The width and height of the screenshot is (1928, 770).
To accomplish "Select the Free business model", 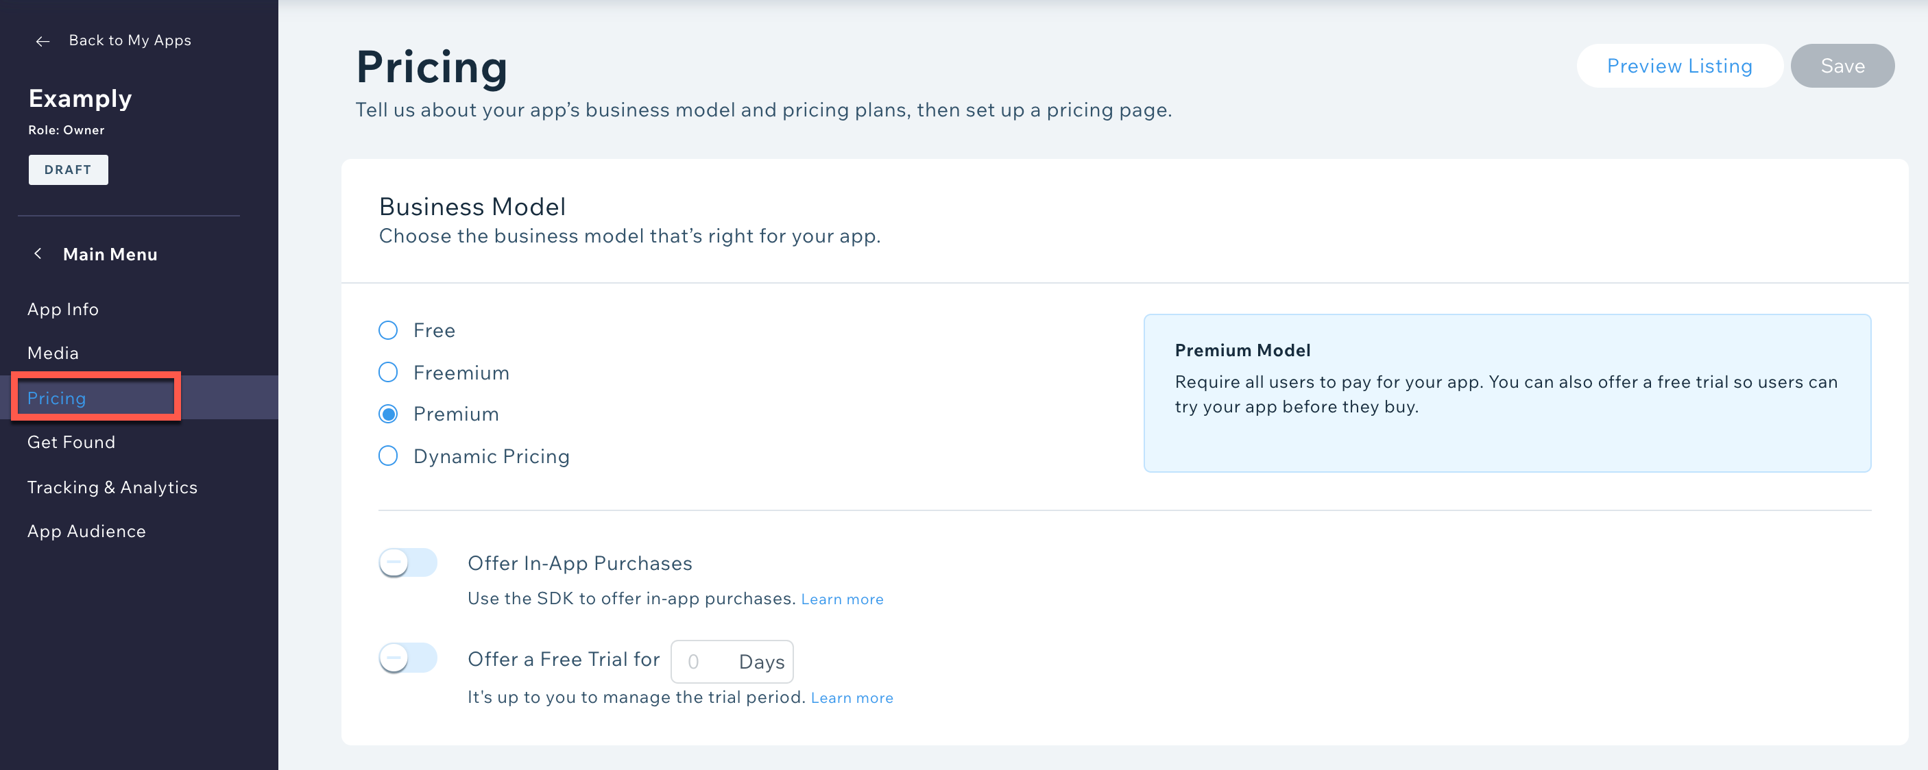I will (x=387, y=330).
